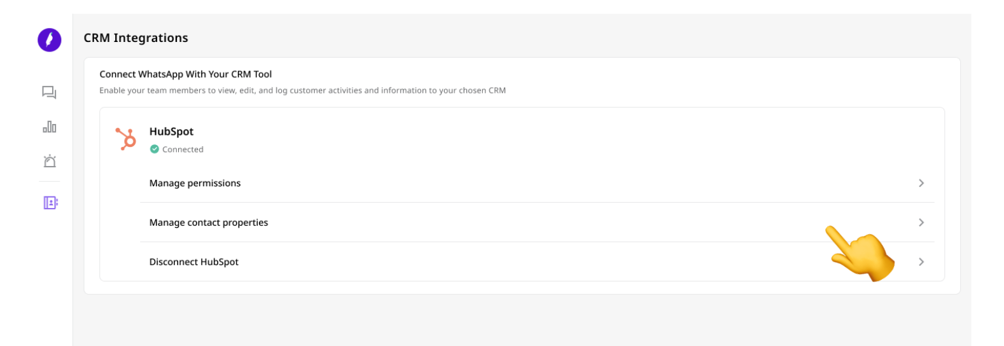Click the description text about team members
This screenshot has width=1004, height=346.
[x=303, y=90]
